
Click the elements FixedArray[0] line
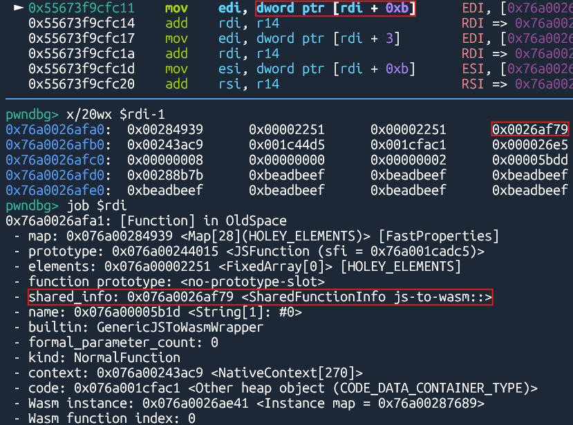click(243, 267)
